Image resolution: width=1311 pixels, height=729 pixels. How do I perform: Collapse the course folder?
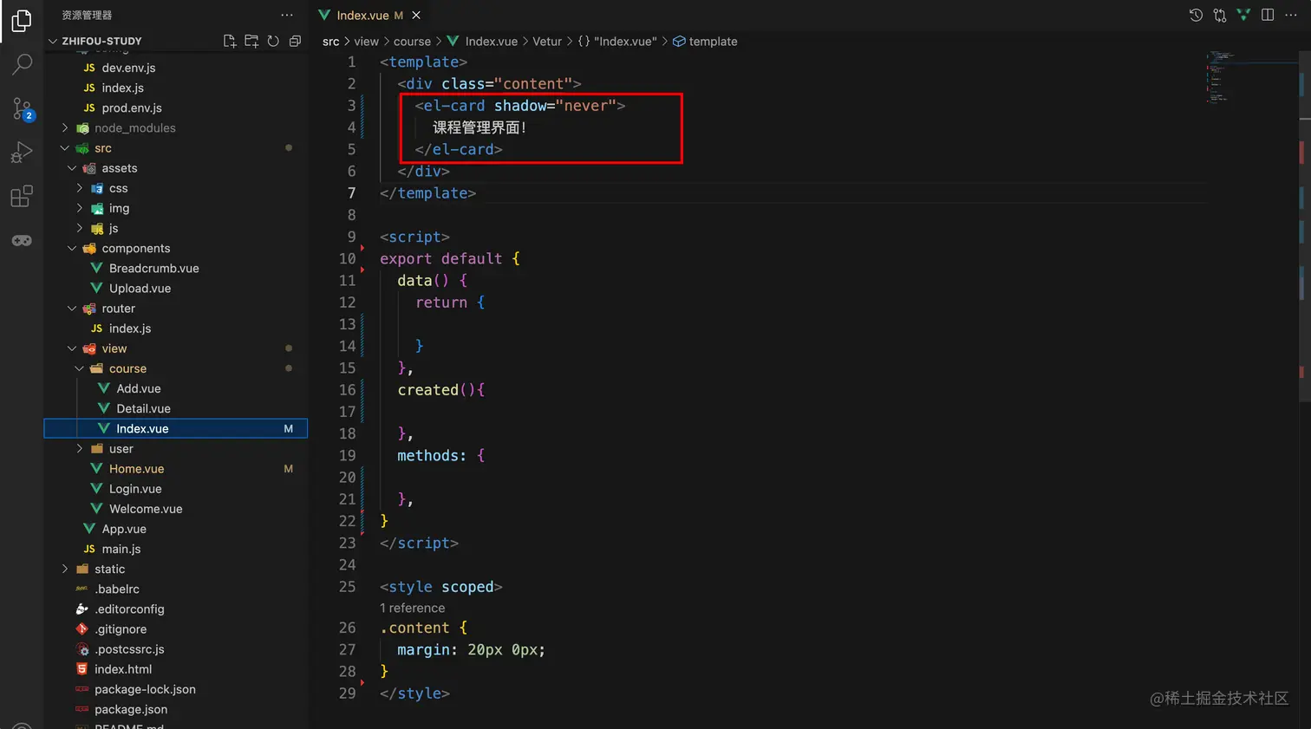(80, 368)
